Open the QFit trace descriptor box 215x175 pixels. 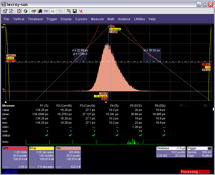pyautogui.click(x=15, y=157)
